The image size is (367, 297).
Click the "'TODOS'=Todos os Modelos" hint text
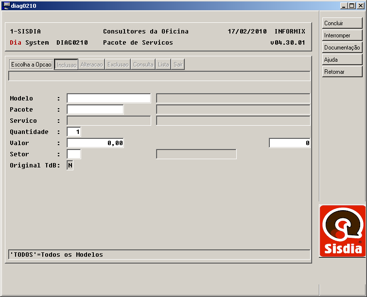(56, 254)
